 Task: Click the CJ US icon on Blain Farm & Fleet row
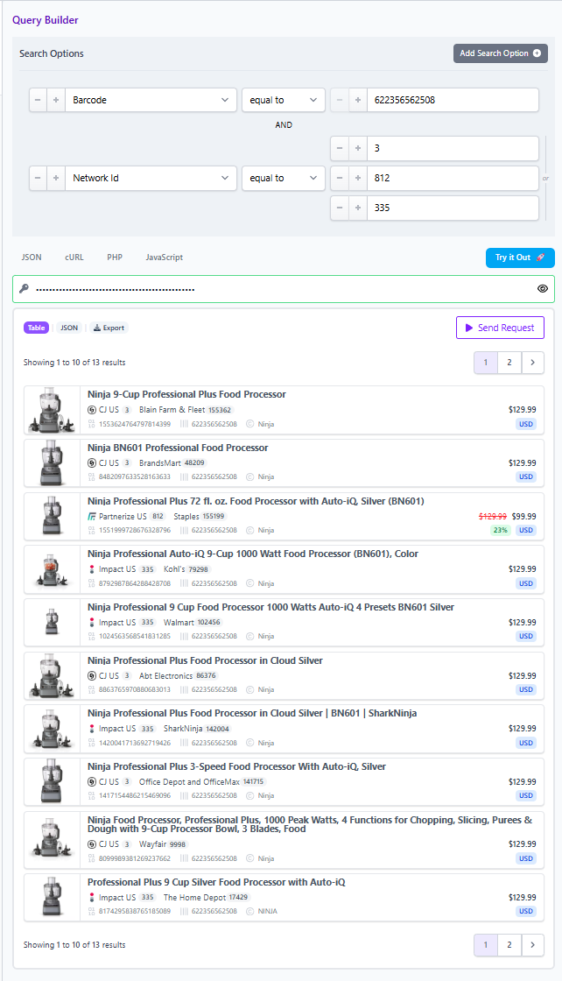click(x=92, y=410)
